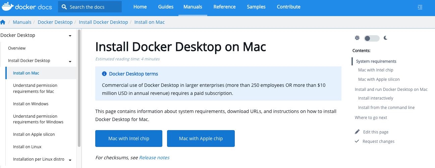Open Install on Apple silicon item

(34, 134)
